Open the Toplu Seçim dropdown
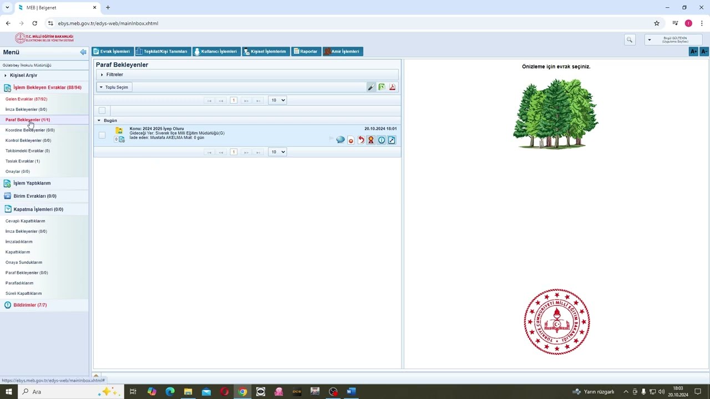The image size is (710, 399). click(x=114, y=87)
